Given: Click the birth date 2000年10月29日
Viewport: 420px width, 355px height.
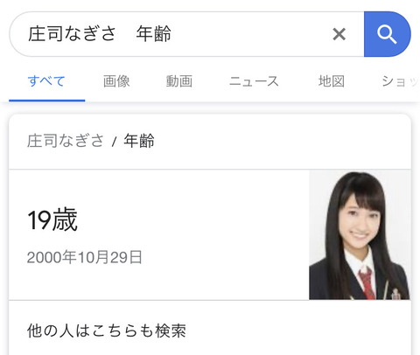Looking at the screenshot, I should click(85, 257).
